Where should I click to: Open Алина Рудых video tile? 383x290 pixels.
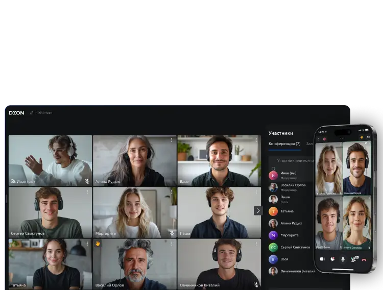(x=135, y=161)
